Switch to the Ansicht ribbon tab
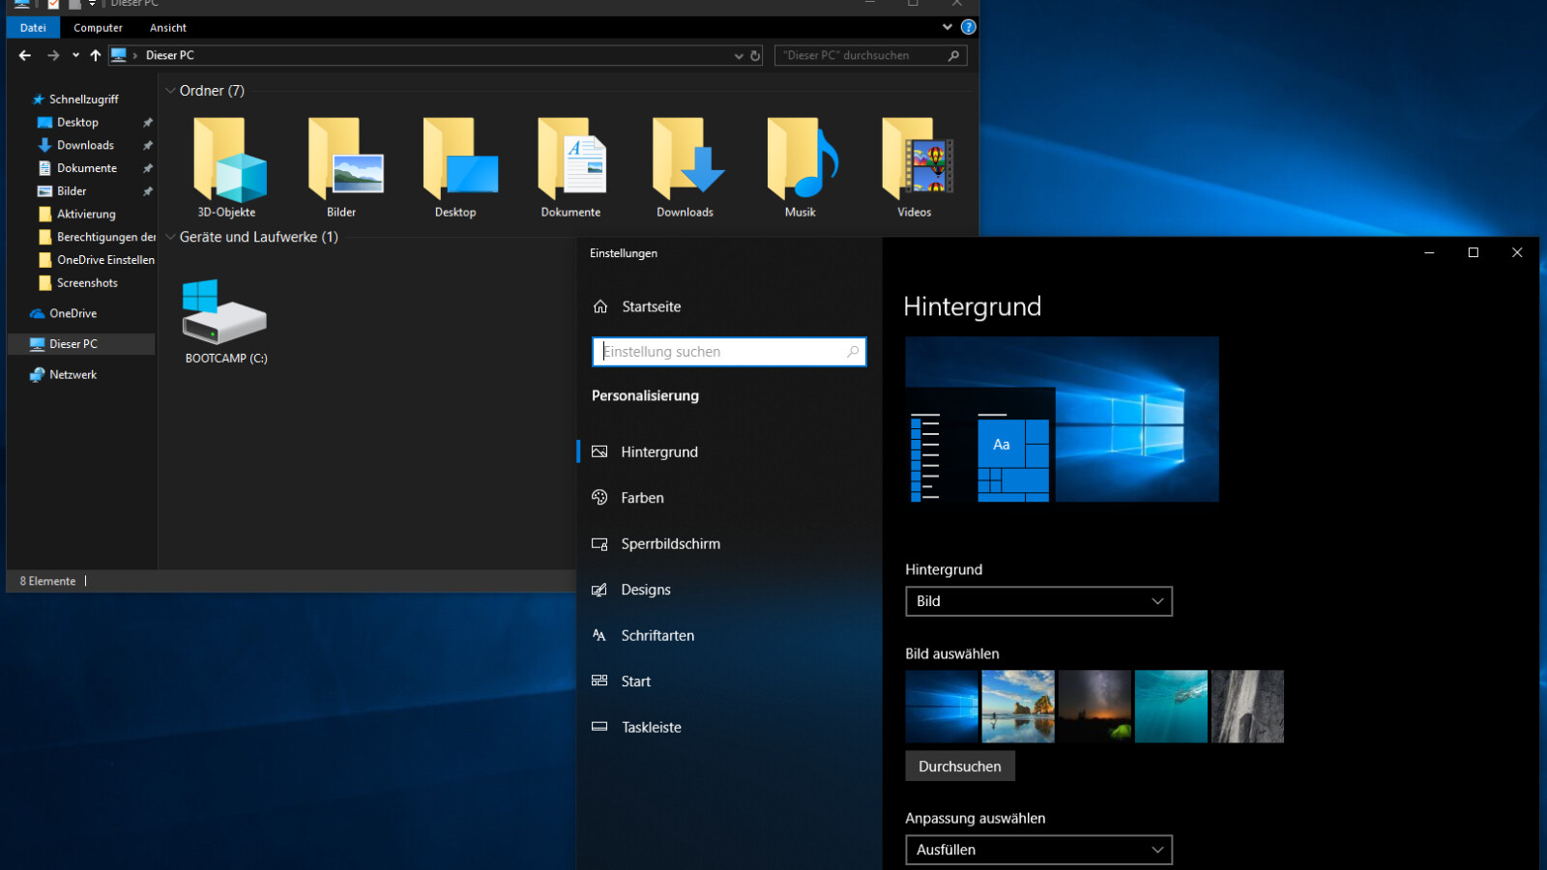This screenshot has height=870, width=1547. coord(168,27)
